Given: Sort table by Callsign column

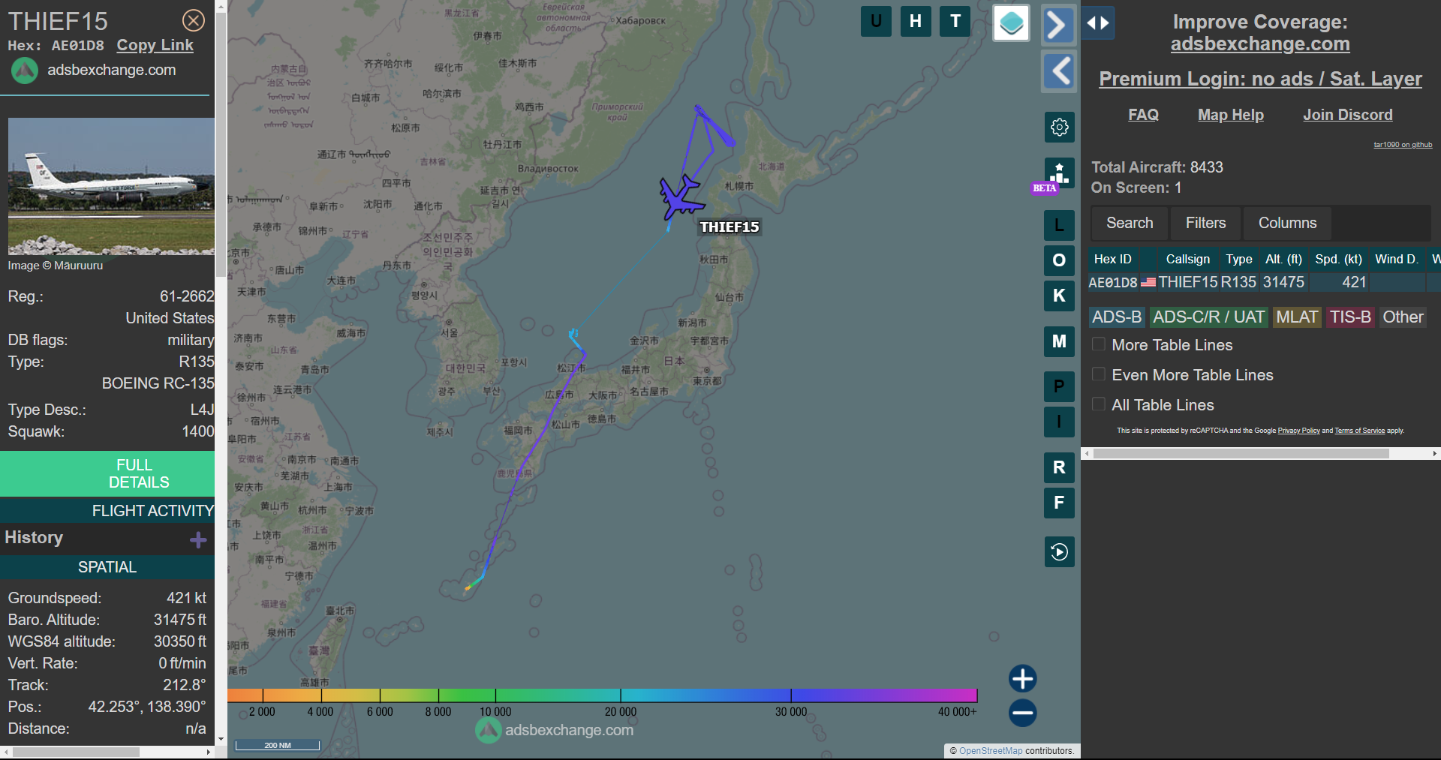Looking at the screenshot, I should tap(1187, 259).
